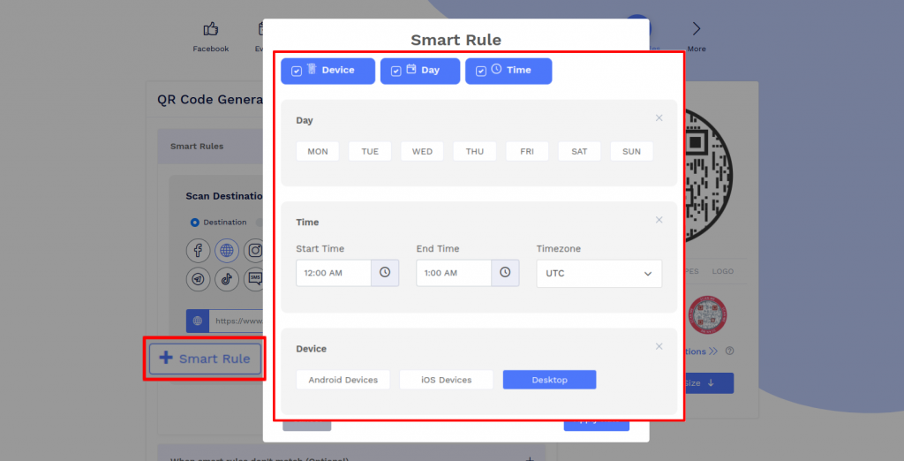Click the More arrow in top bar

[697, 29]
